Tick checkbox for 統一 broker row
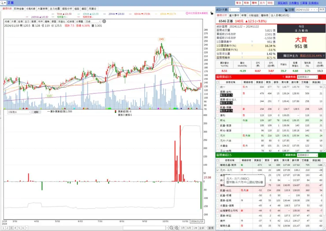This screenshot has height=231, width=326. tap(218, 87)
